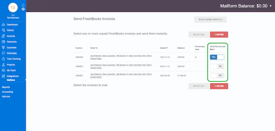Click invoice number 0000003
The image size is (275, 131).
click(x=79, y=67)
